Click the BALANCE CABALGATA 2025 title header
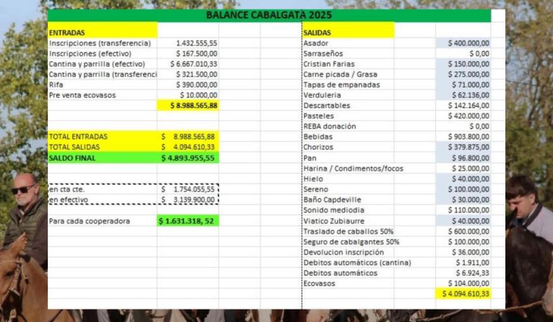553x322 pixels. coord(269,15)
